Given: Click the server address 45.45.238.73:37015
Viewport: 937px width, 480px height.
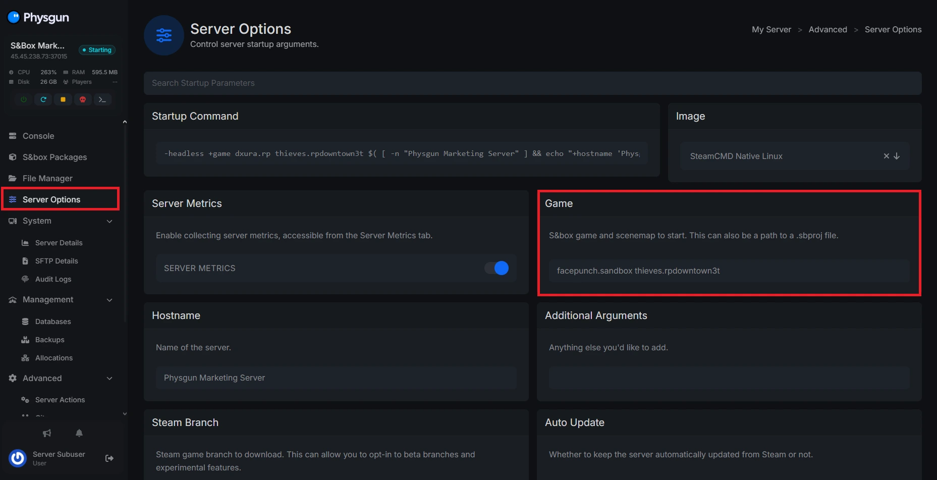Looking at the screenshot, I should pos(39,57).
